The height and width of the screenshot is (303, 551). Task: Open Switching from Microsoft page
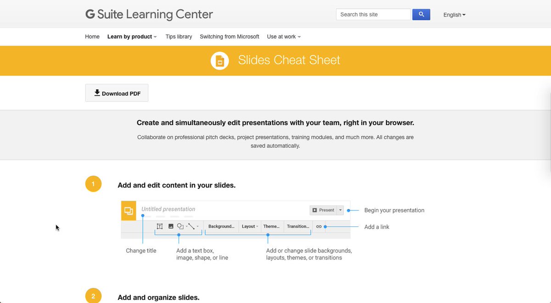230,37
